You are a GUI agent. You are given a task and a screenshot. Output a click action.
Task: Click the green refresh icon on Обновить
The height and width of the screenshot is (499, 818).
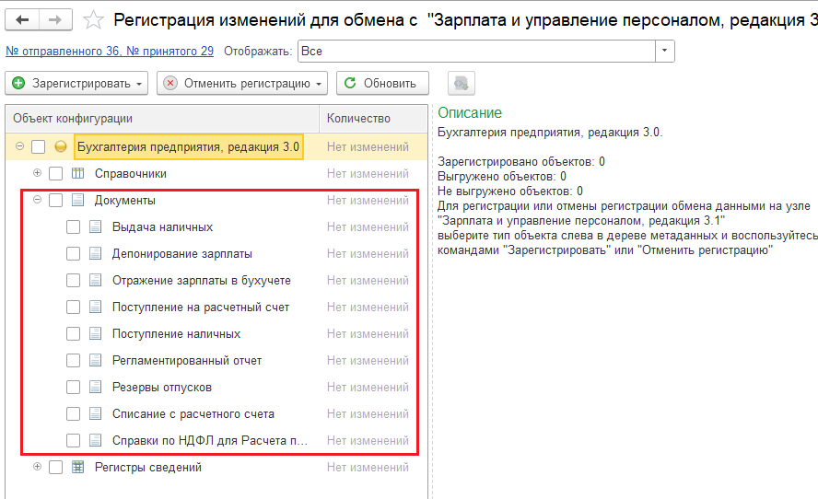click(350, 83)
